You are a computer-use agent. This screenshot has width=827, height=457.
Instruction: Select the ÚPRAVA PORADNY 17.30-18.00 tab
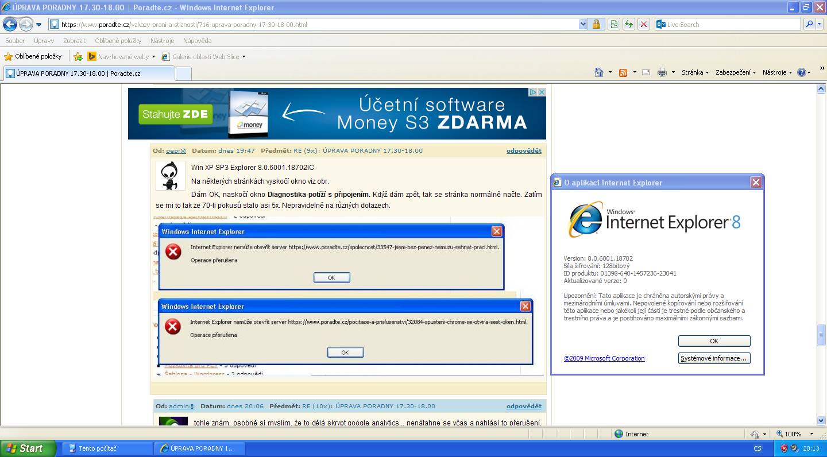point(88,73)
